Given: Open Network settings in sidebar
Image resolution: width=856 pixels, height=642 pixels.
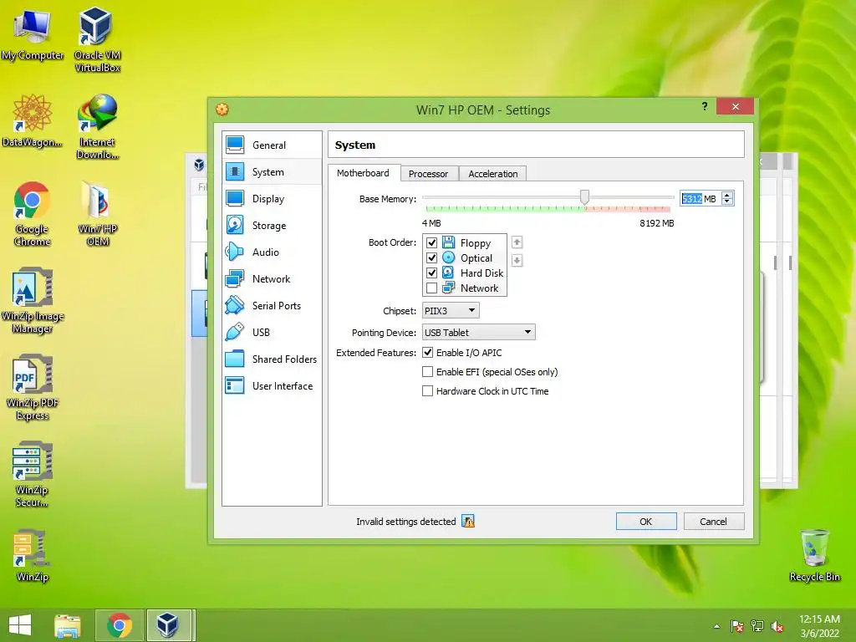Looking at the screenshot, I should point(272,279).
